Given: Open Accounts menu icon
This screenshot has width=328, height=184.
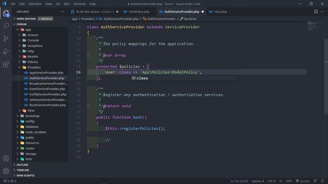Looking at the screenshot, I should (x=6, y=158).
